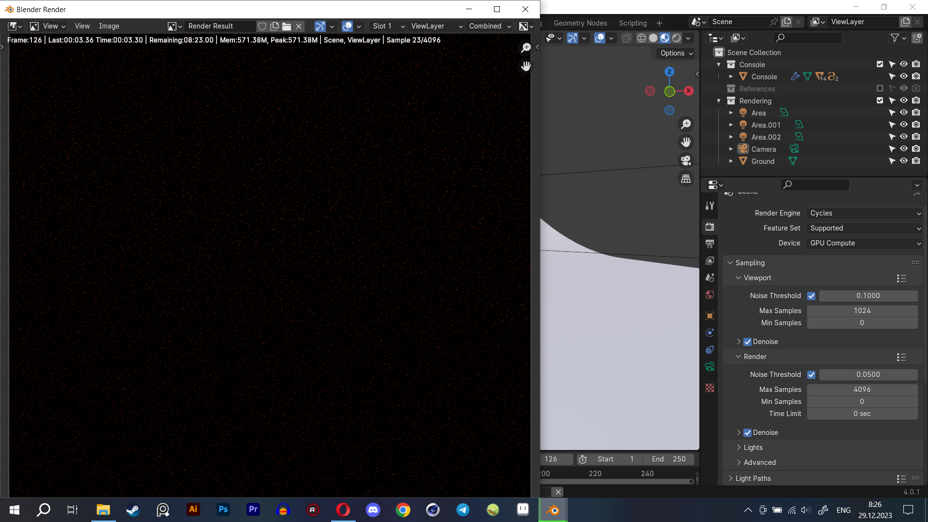Viewport: 928px width, 522px height.
Task: Open the Image menu in render window
Action: pyautogui.click(x=109, y=26)
